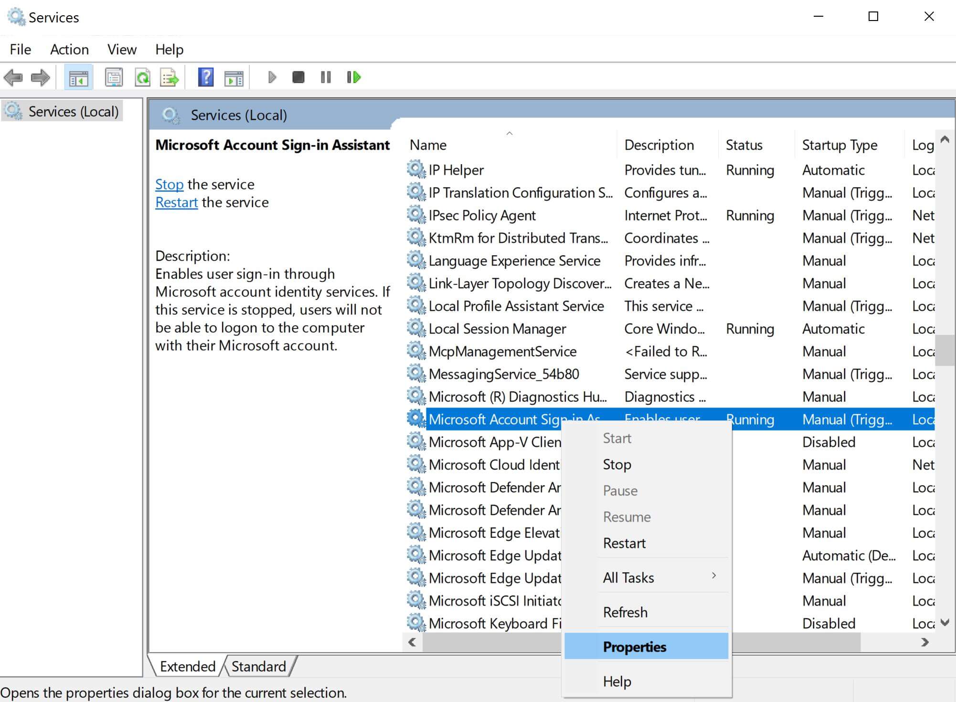Screen dimensions: 956x702
Task: Click the Name column sort arrow
Action: pos(509,134)
